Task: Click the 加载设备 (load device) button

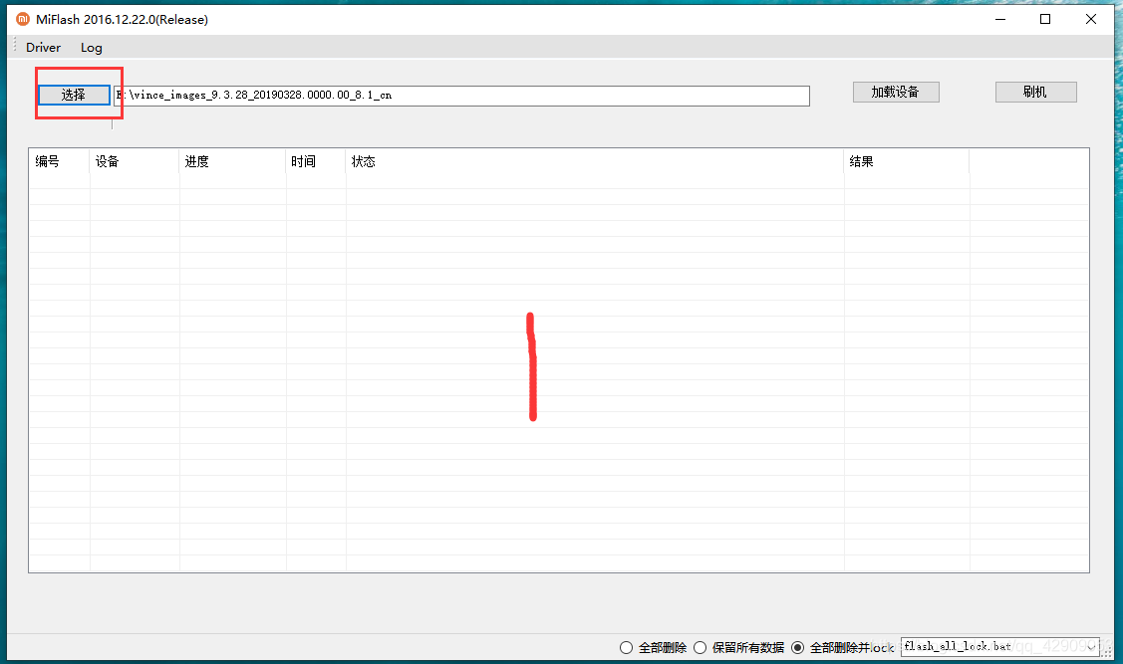Action: (895, 92)
